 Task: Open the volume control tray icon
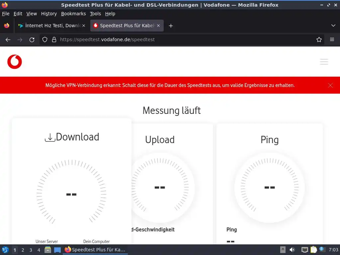[292, 250]
